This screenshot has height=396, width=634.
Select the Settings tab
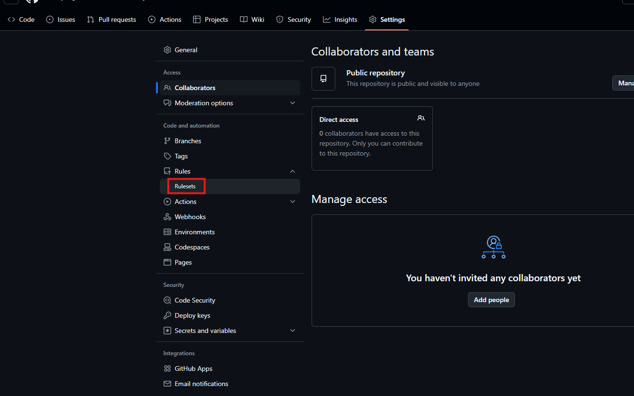pyautogui.click(x=387, y=19)
